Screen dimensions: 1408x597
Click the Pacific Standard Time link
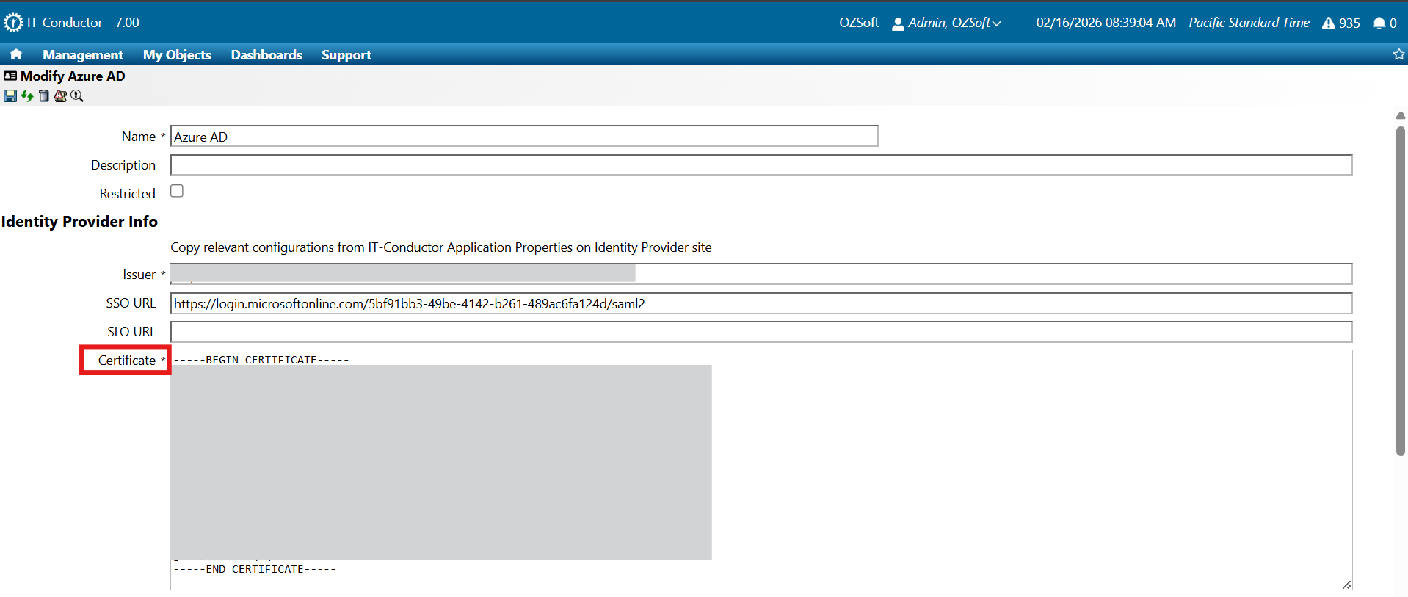[1249, 23]
